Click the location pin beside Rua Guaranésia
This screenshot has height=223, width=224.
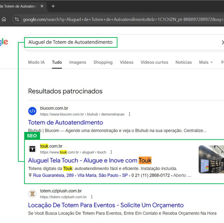[x=30, y=175]
